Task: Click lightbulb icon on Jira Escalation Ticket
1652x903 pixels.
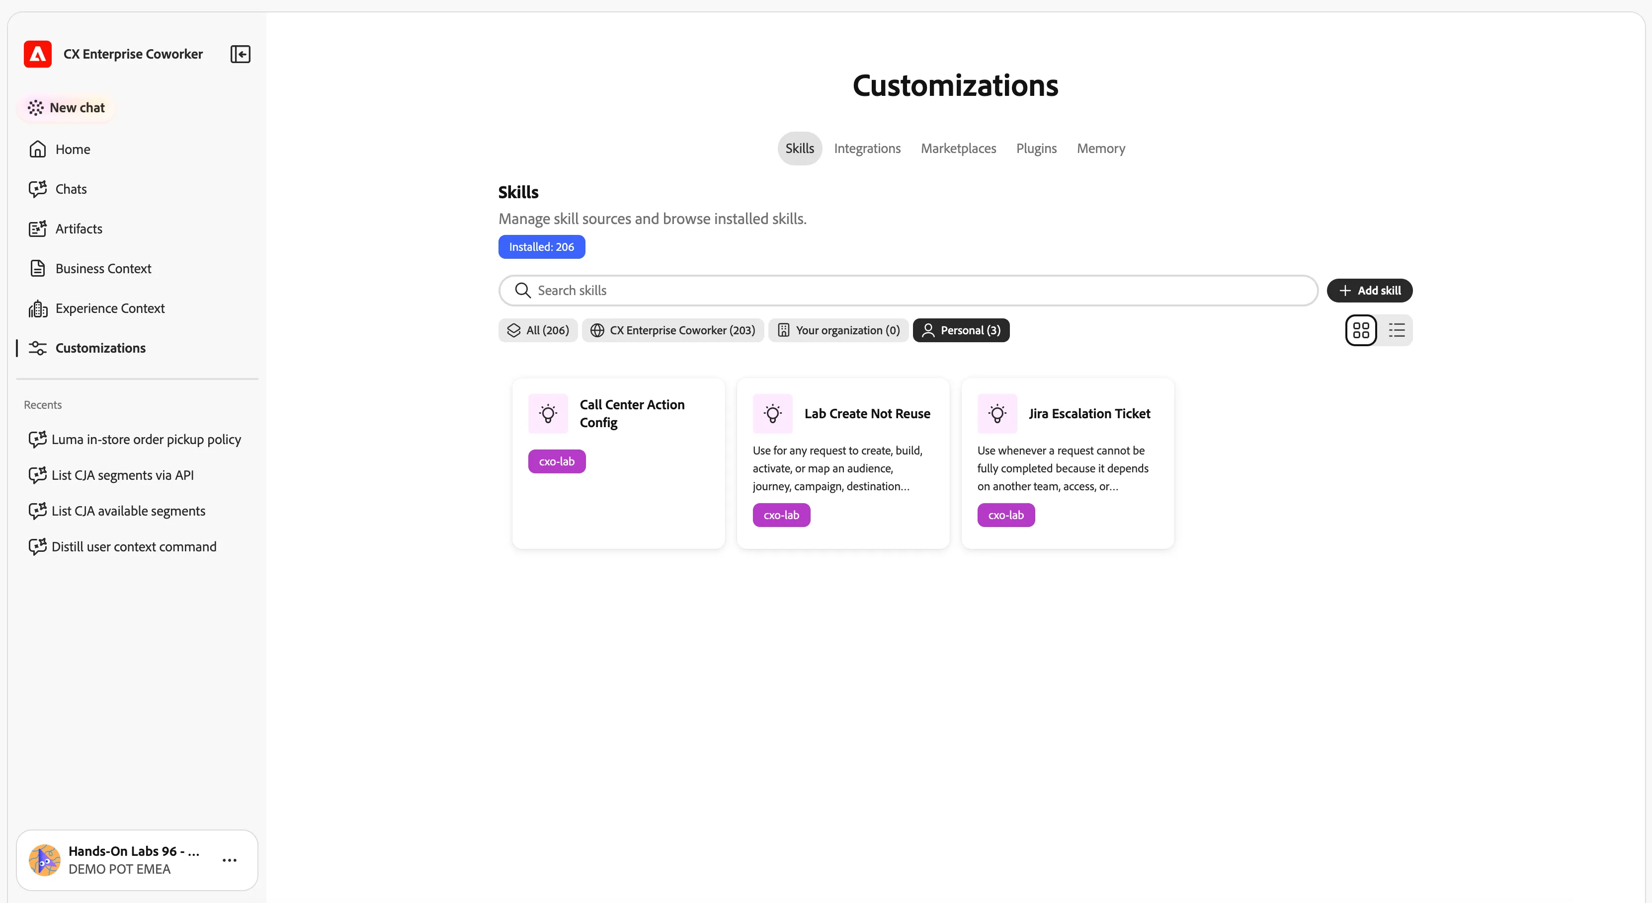Action: [x=997, y=414]
